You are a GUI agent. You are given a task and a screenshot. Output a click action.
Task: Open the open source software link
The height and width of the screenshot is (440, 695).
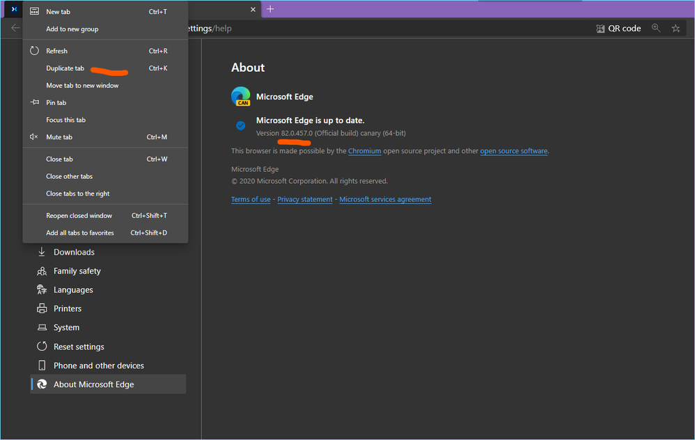(x=514, y=150)
